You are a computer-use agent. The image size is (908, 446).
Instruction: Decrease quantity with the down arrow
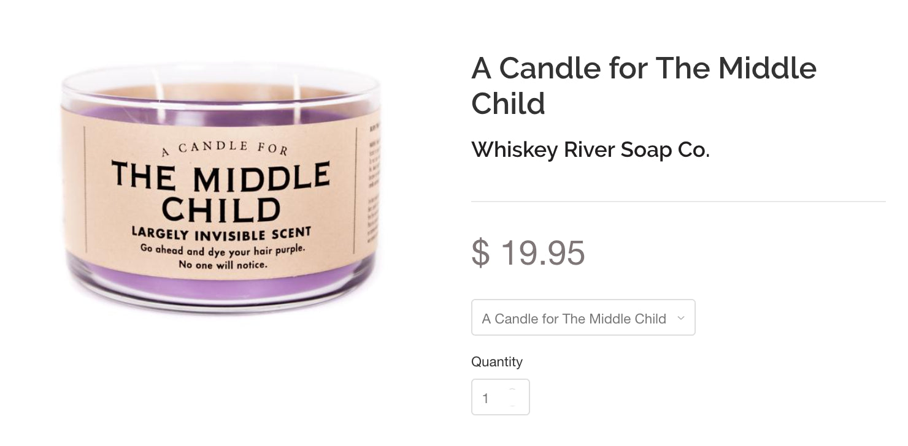pos(512,405)
